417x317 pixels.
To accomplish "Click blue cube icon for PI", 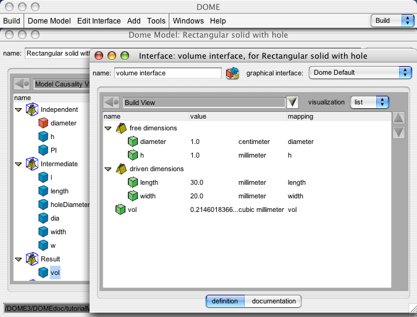I will click(43, 150).
